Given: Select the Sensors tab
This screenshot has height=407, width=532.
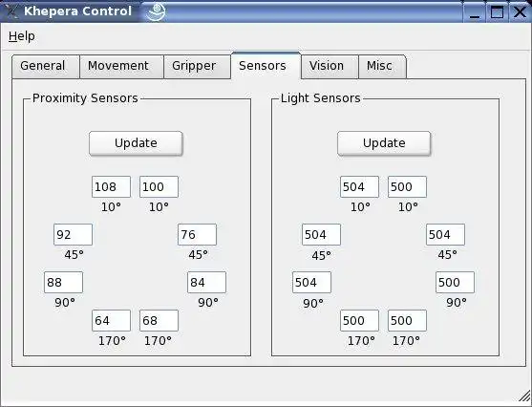Looking at the screenshot, I should click(266, 66).
